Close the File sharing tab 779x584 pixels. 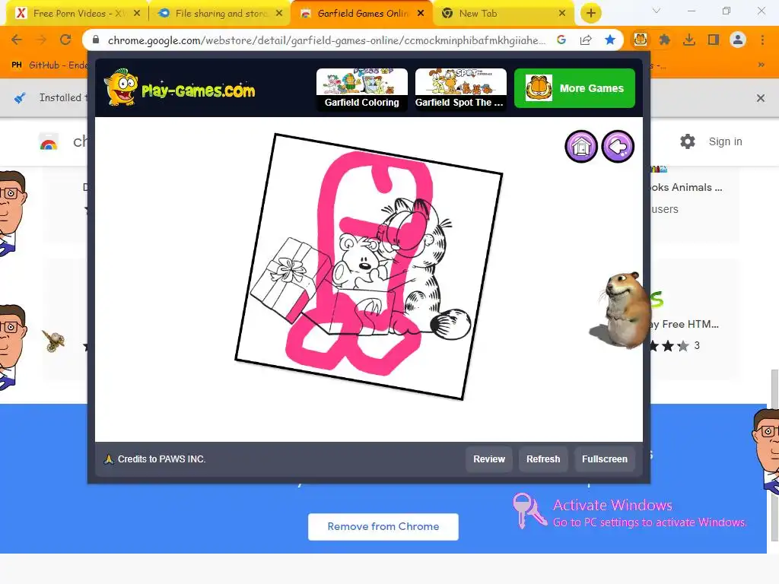279,14
